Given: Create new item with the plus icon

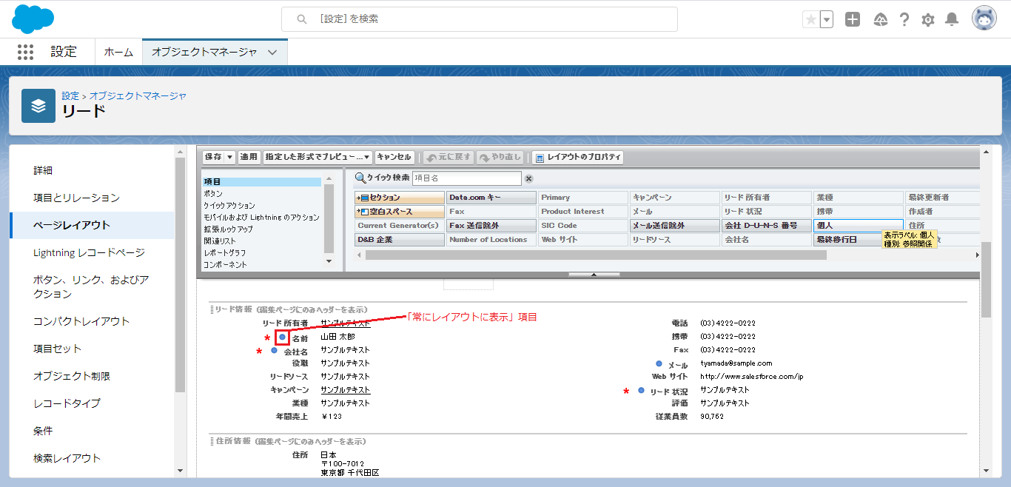Looking at the screenshot, I should tap(852, 19).
